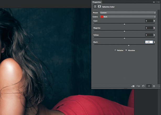The width and height of the screenshot is (161, 115).
Task: Click the layer mask icon in Properties
Action: (99, 7)
